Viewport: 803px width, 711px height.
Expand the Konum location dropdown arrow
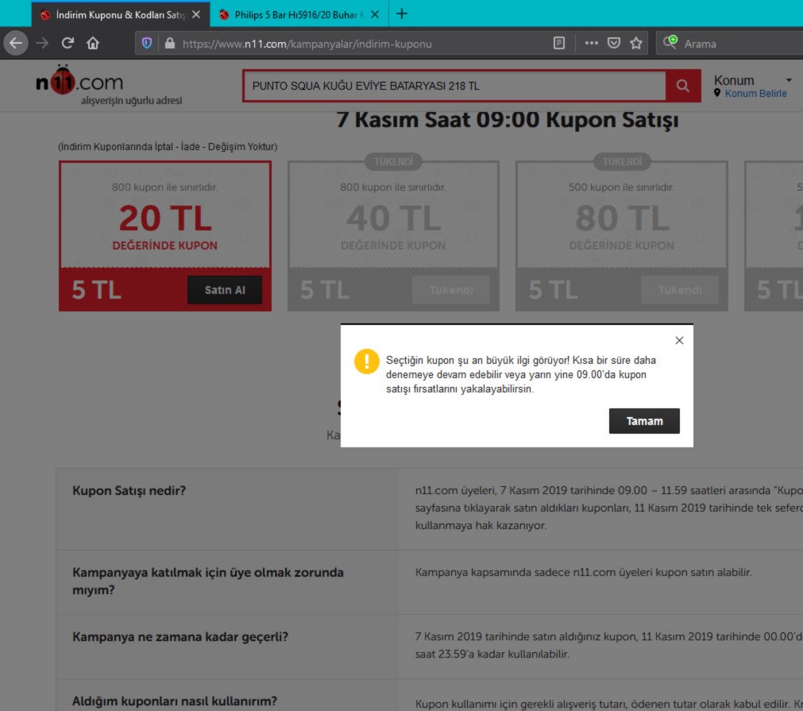tap(789, 80)
